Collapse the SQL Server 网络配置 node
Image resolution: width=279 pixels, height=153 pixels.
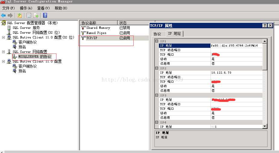click(x=3, y=52)
